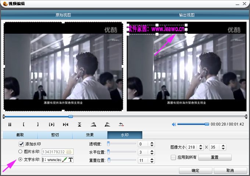Open the text watermark color brush
Image resolution: width=250 pixels, height=176 pixels.
64,160
